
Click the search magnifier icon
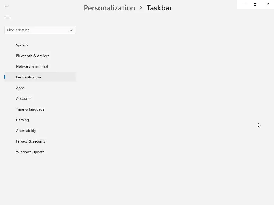(71, 30)
